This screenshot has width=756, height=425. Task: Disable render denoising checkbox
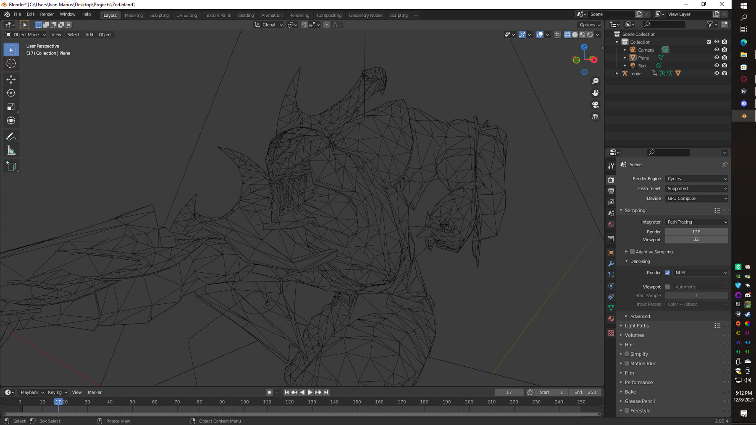(x=667, y=273)
